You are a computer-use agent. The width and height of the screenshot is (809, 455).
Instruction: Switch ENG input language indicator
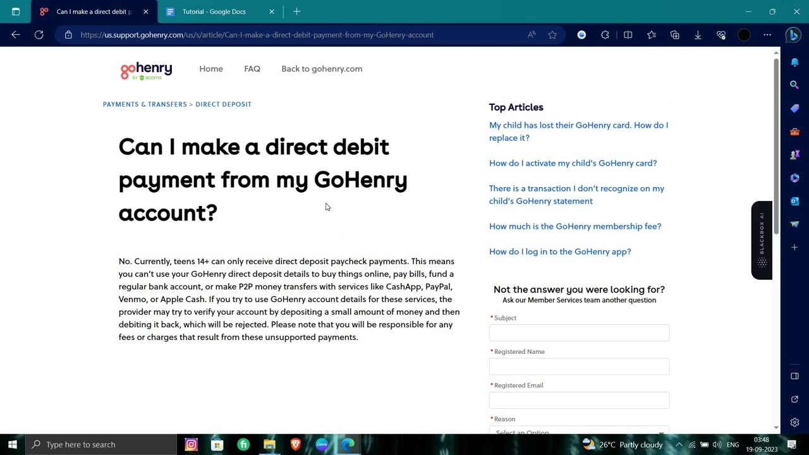(x=733, y=444)
